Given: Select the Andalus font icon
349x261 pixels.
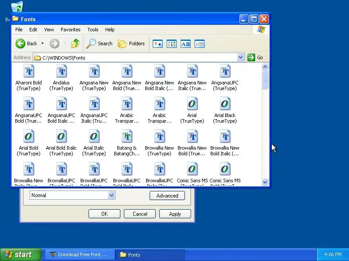Looking at the screenshot, I should (x=62, y=71).
